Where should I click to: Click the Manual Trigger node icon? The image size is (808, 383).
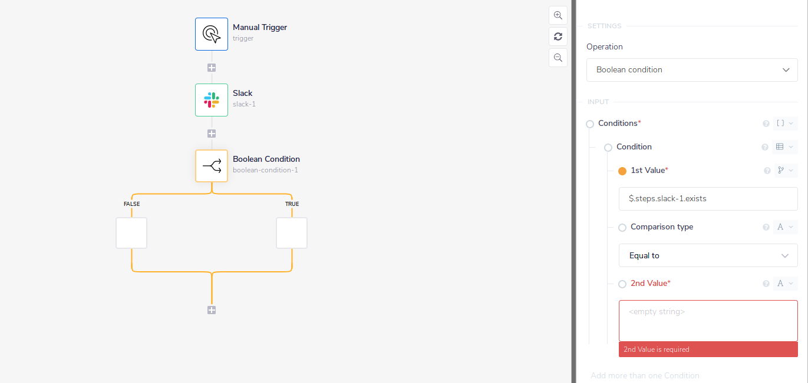click(x=212, y=34)
